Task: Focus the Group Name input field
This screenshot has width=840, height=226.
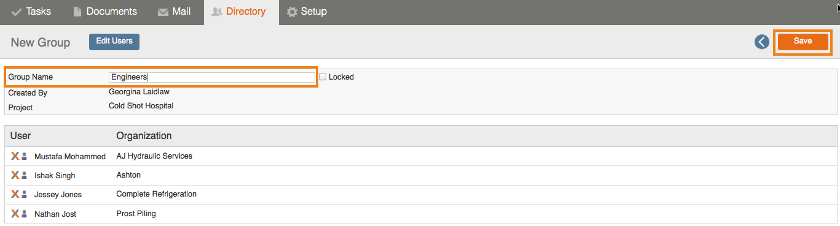Action: point(212,77)
